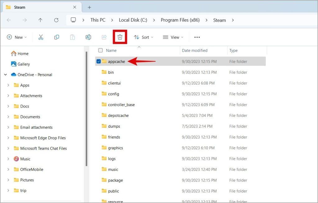Select the friends folder name
Image resolution: width=318 pixels, height=203 pixels.
(114, 137)
